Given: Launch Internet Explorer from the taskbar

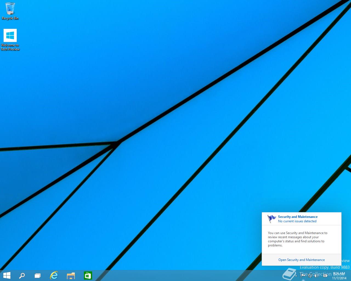Looking at the screenshot, I should coord(54,276).
